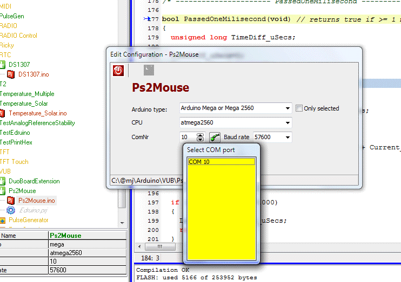This screenshot has width=401, height=282.
Task: Toggle the Only selected checkbox
Action: 299,108
